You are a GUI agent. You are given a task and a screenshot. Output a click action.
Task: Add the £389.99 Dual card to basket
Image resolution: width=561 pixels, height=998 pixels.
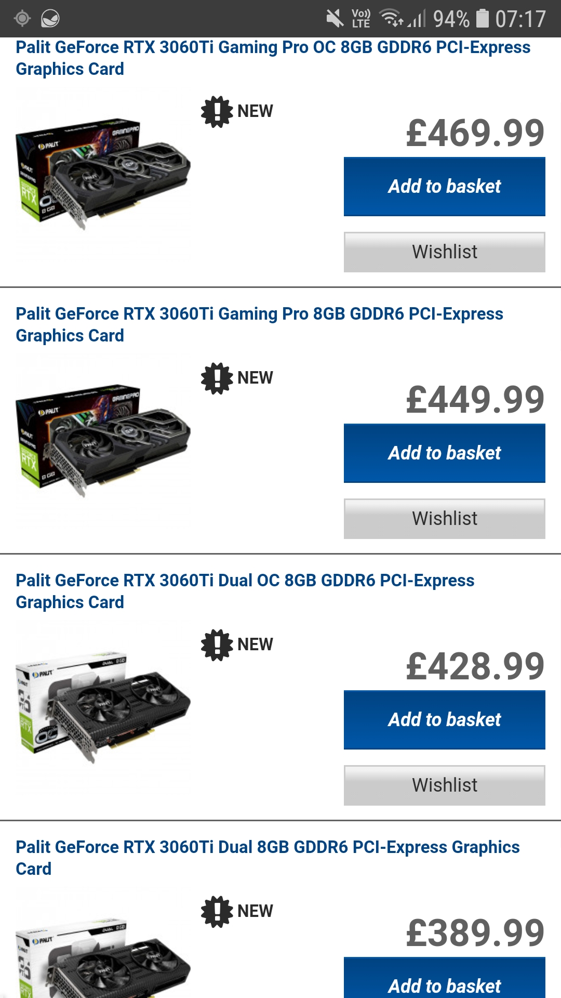point(445,978)
